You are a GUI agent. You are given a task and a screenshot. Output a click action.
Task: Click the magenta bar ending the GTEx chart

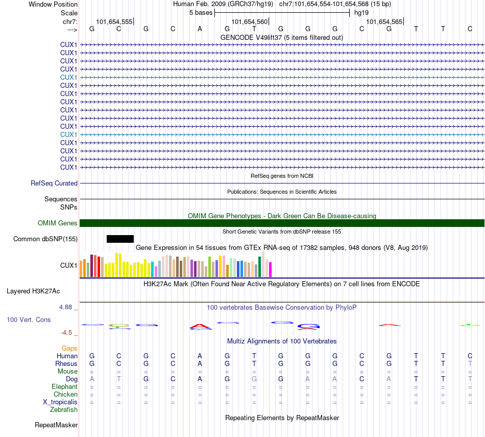coord(271,269)
